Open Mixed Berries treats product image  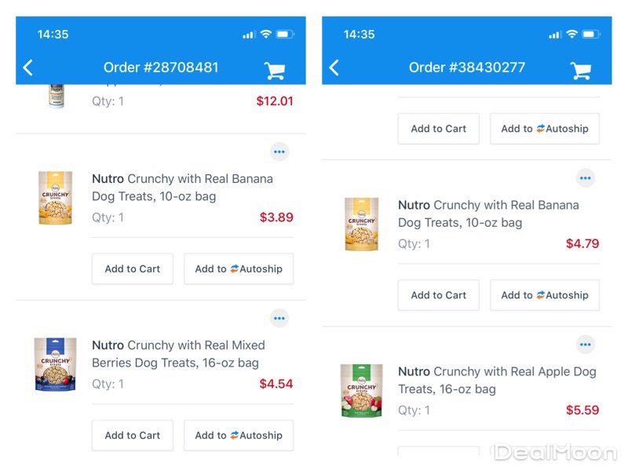[55, 364]
